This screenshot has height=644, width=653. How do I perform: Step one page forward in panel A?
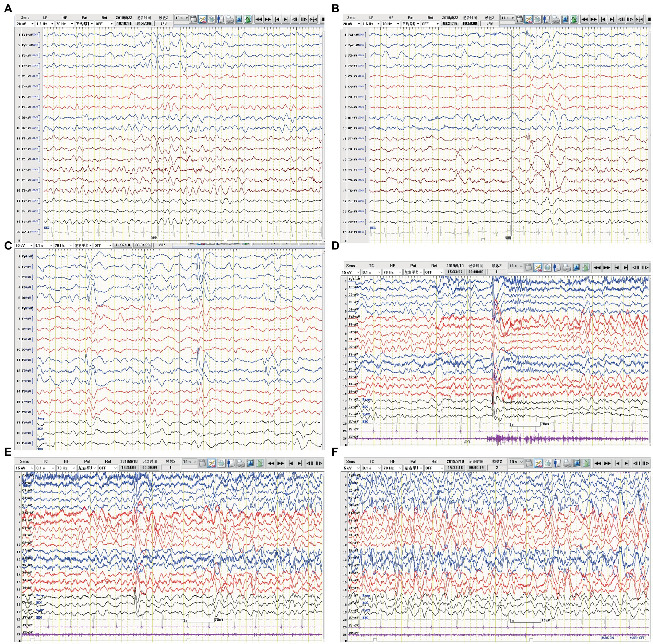(304, 19)
